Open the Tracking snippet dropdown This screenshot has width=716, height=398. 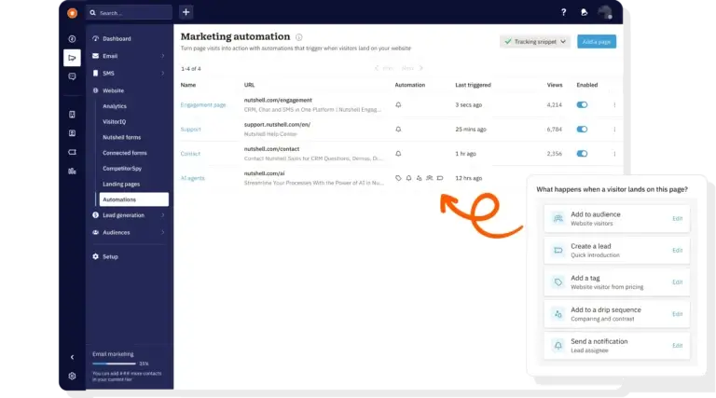(535, 42)
